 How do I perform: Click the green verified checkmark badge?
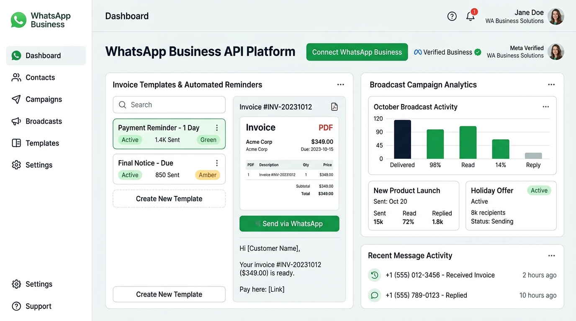point(478,52)
